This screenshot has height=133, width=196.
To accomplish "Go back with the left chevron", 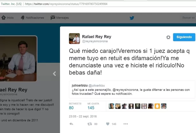I will (54, 74).
